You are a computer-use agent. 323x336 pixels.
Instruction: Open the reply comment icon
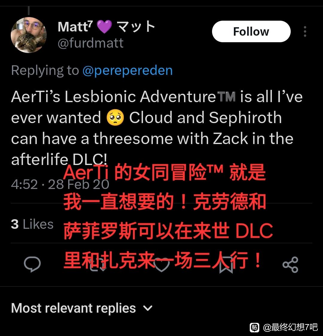coord(32,264)
